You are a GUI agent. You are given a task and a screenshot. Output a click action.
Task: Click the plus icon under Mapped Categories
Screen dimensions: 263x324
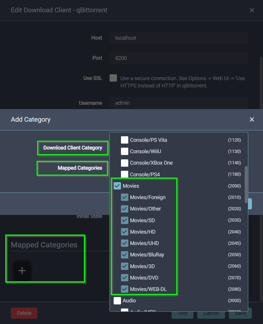22,270
